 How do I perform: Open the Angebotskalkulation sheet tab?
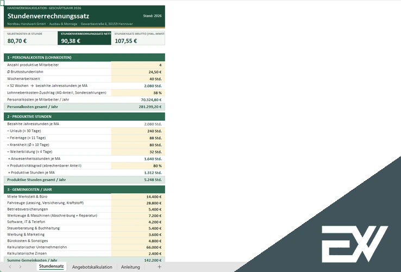(92, 267)
